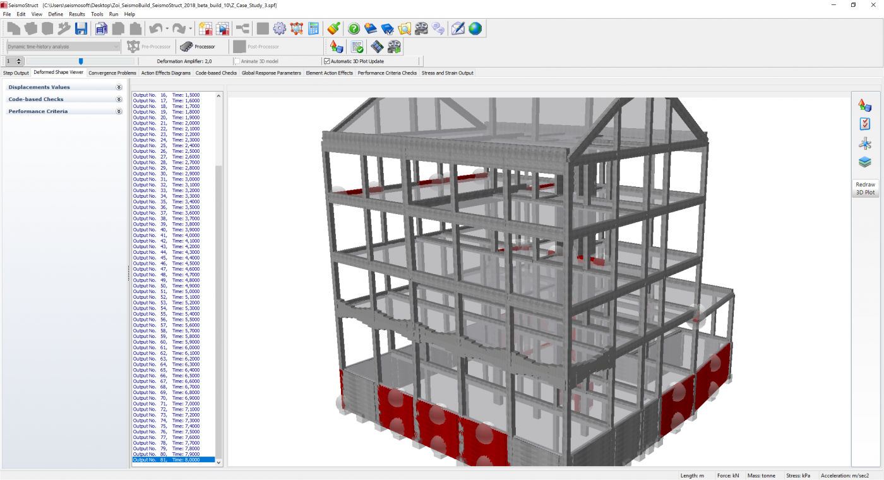Open the Define menu
Image resolution: width=884 pixels, height=480 pixels.
[x=56, y=14]
